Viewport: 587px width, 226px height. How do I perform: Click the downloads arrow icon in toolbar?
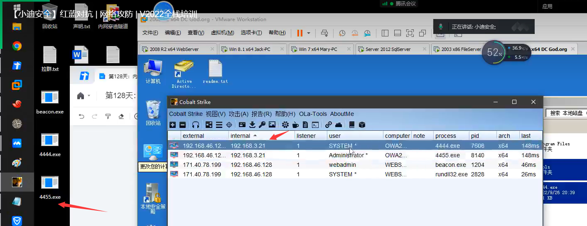coord(252,125)
